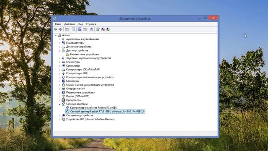The height and width of the screenshot is (151, 268).
Task: Expand Контроллеры запоминающих устройств
Action: [x=59, y=77]
